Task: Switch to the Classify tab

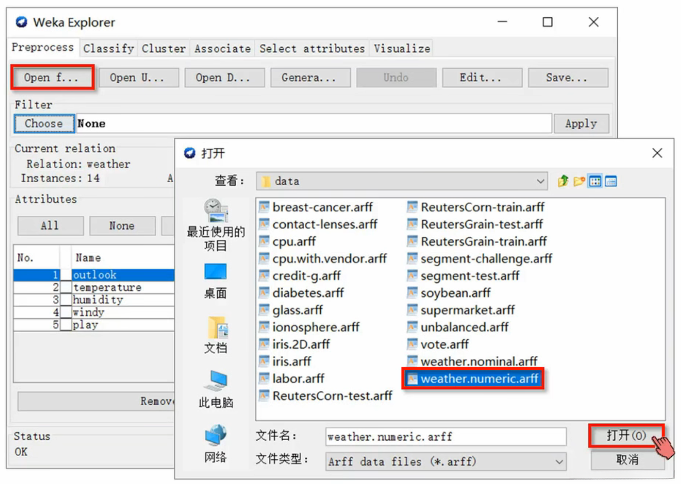Action: (108, 48)
